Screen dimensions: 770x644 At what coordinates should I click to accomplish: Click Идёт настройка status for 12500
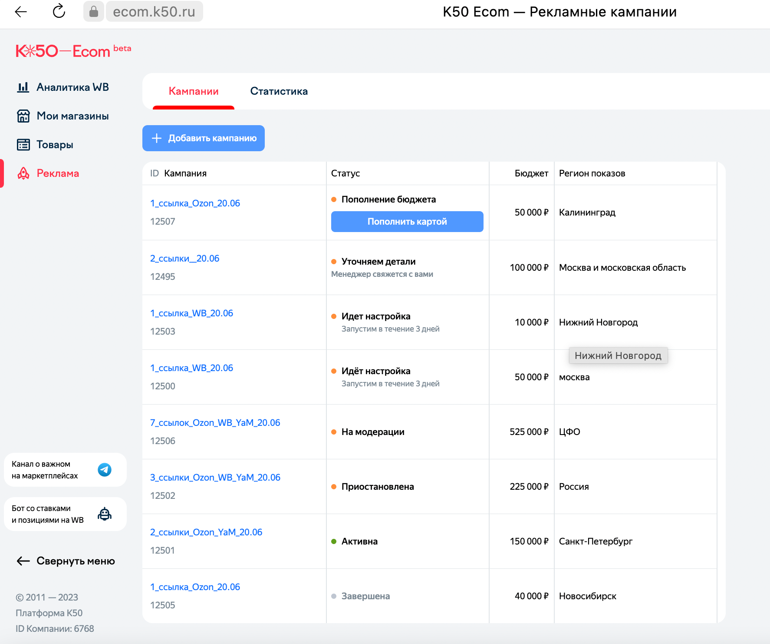pyautogui.click(x=376, y=371)
